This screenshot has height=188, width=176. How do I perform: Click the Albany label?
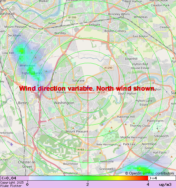click(61, 92)
